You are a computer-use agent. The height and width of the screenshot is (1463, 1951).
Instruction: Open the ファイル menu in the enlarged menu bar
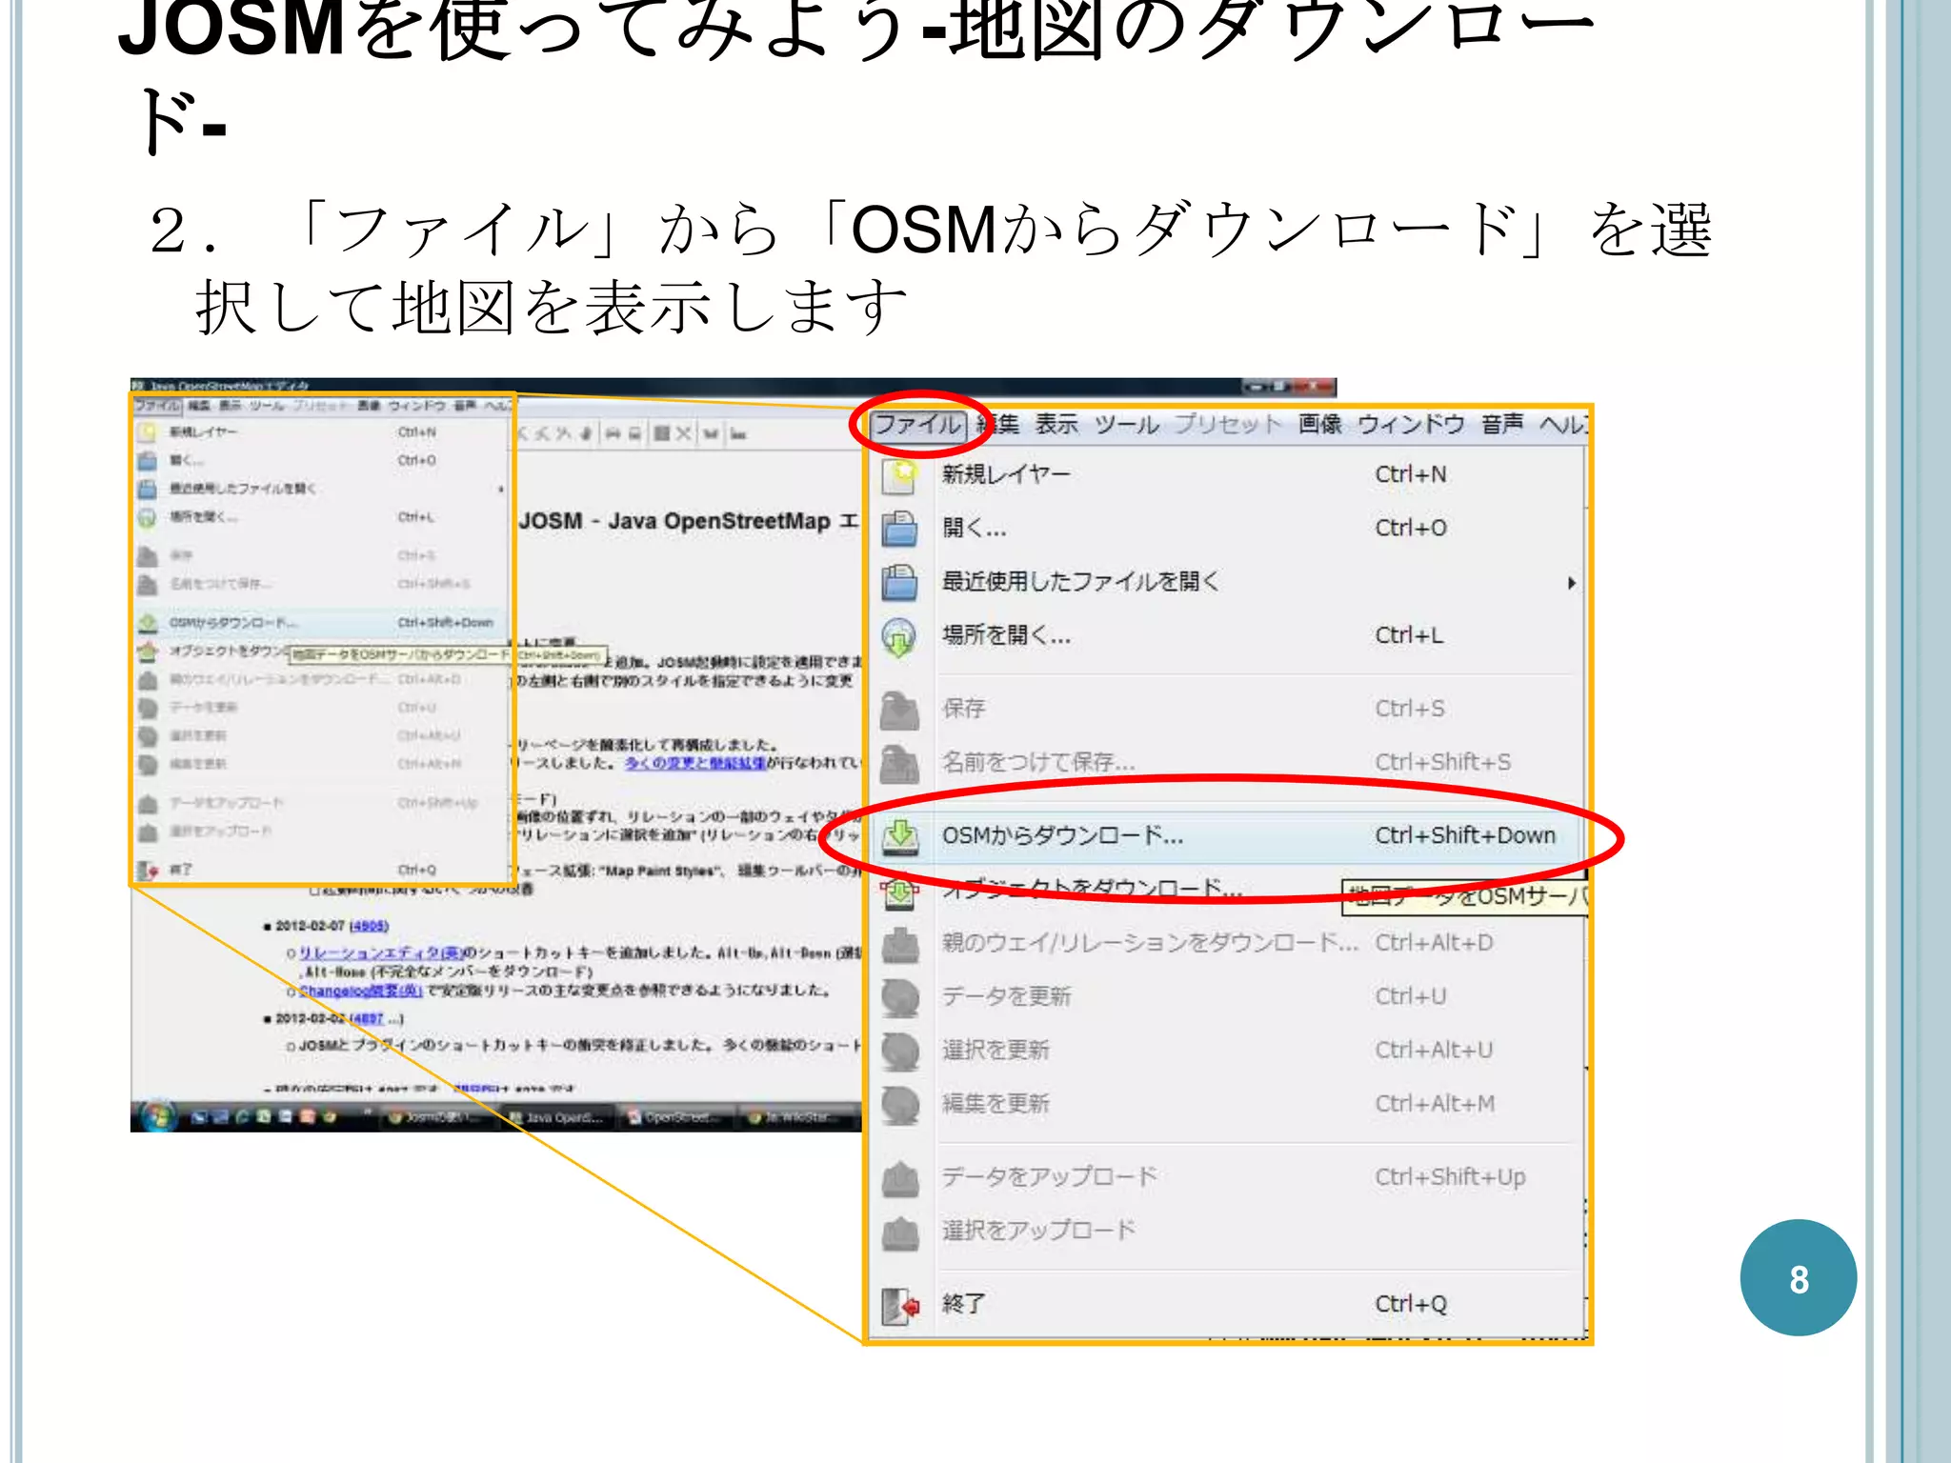(x=918, y=425)
